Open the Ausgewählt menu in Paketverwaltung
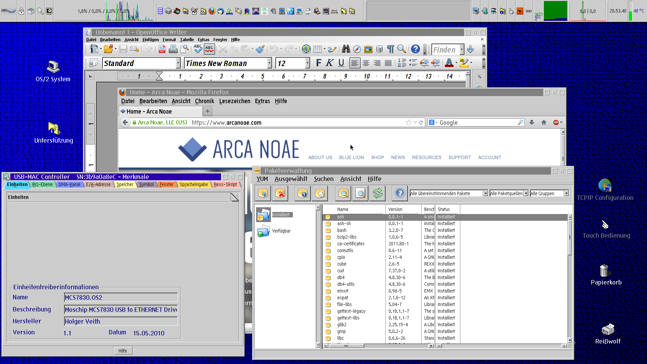Screen dimensions: 647x364 pyautogui.click(x=291, y=179)
